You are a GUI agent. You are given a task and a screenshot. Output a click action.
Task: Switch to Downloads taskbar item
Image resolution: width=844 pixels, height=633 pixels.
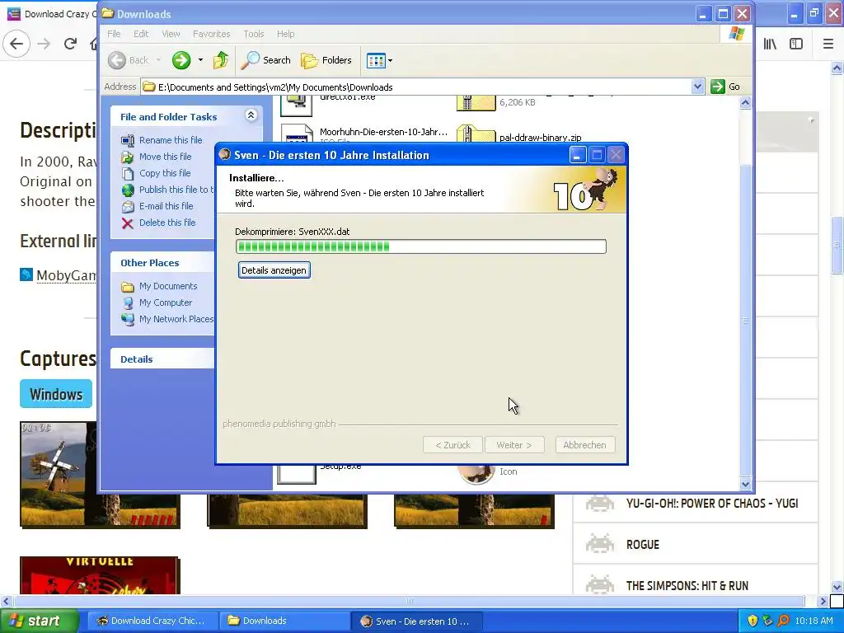(285, 621)
